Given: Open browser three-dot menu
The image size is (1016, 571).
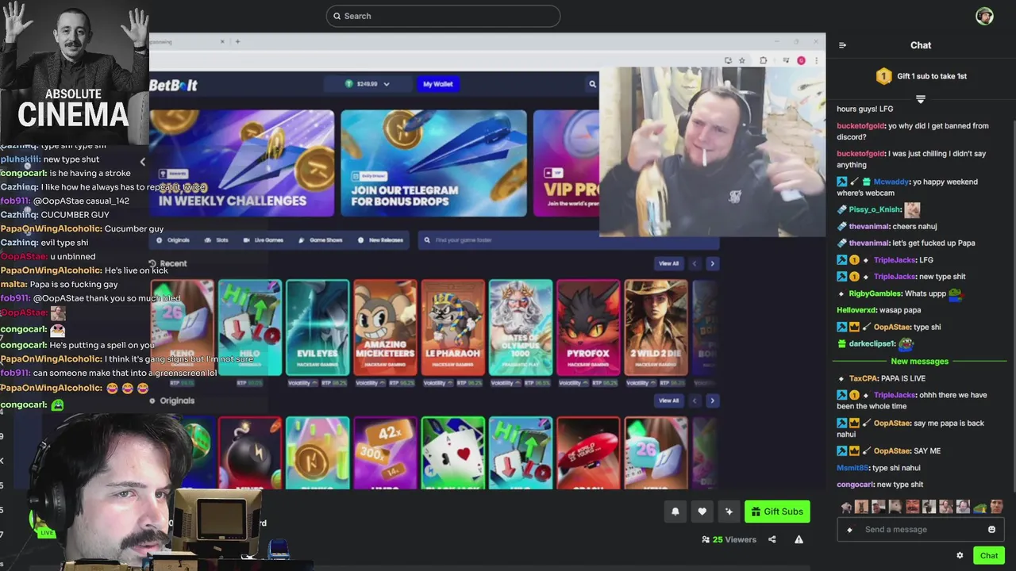Looking at the screenshot, I should pos(816,60).
